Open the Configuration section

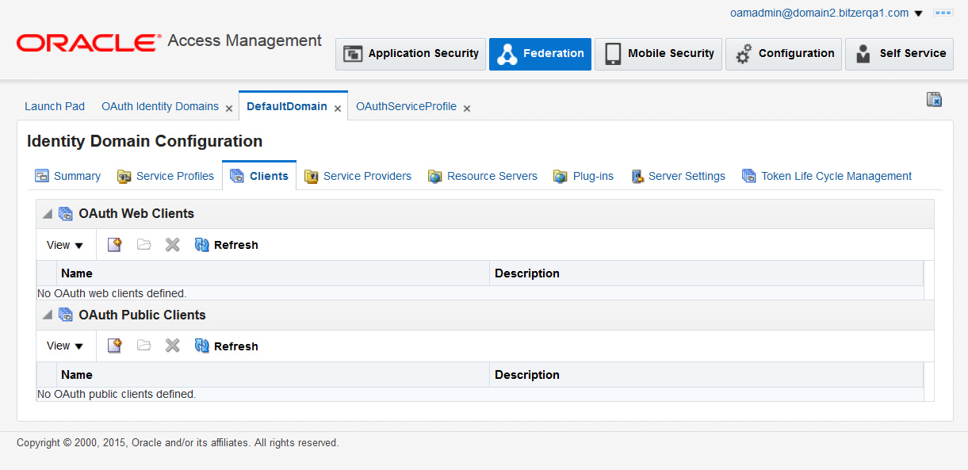click(783, 54)
